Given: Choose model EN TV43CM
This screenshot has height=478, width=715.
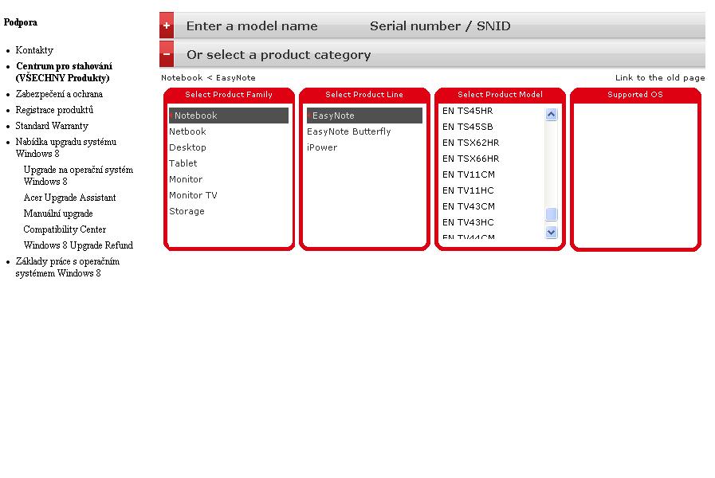Looking at the screenshot, I should [x=469, y=206].
